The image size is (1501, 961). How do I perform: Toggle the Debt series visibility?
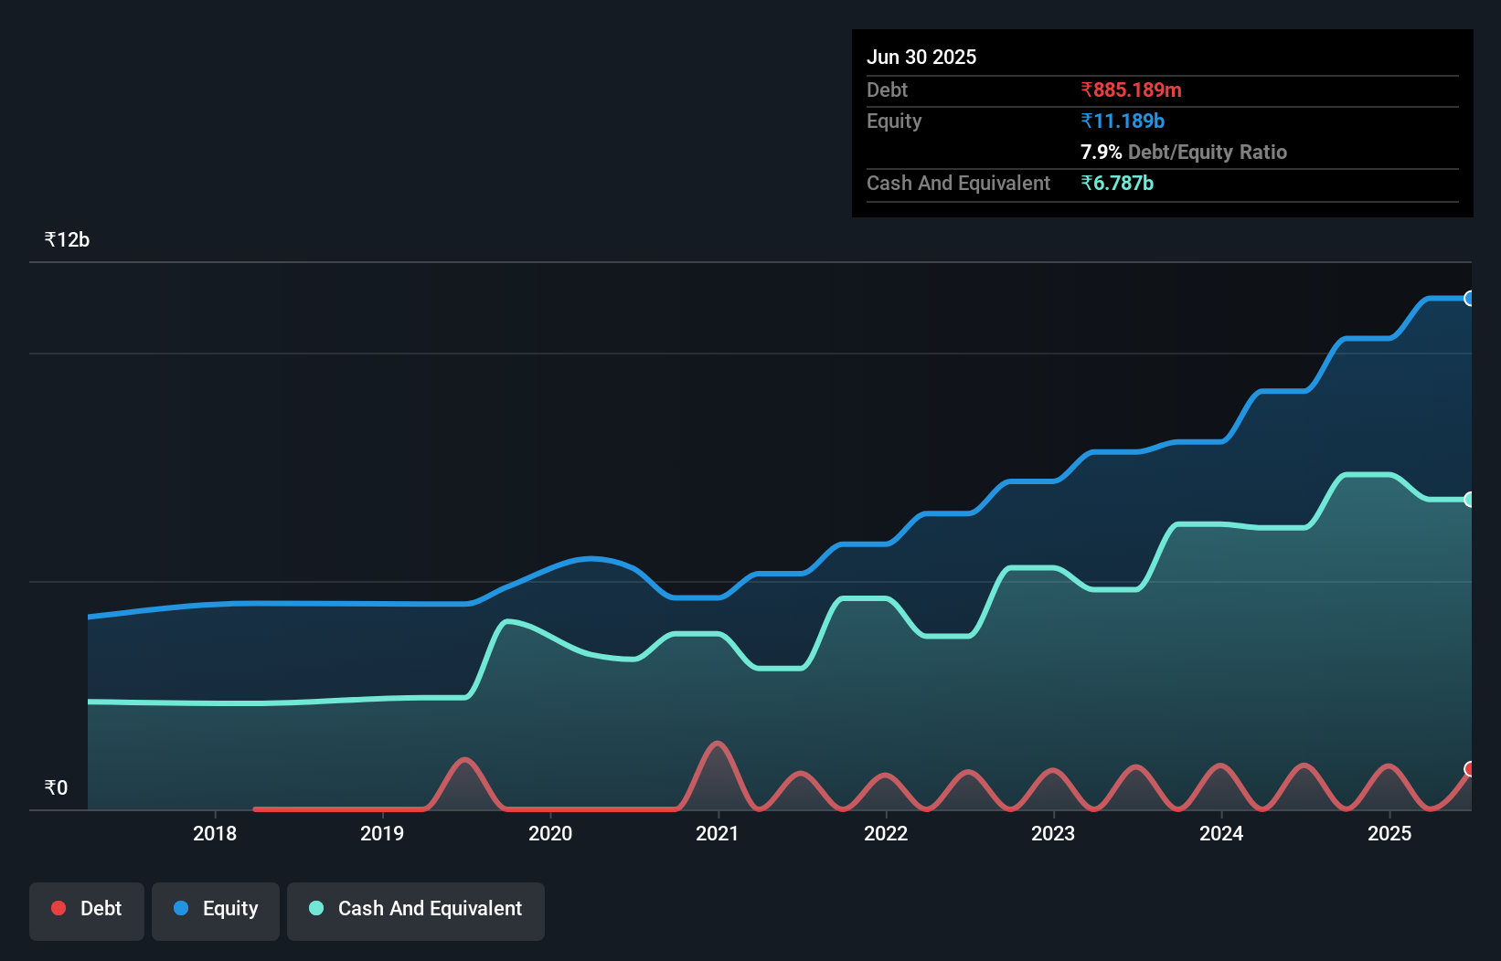[87, 908]
